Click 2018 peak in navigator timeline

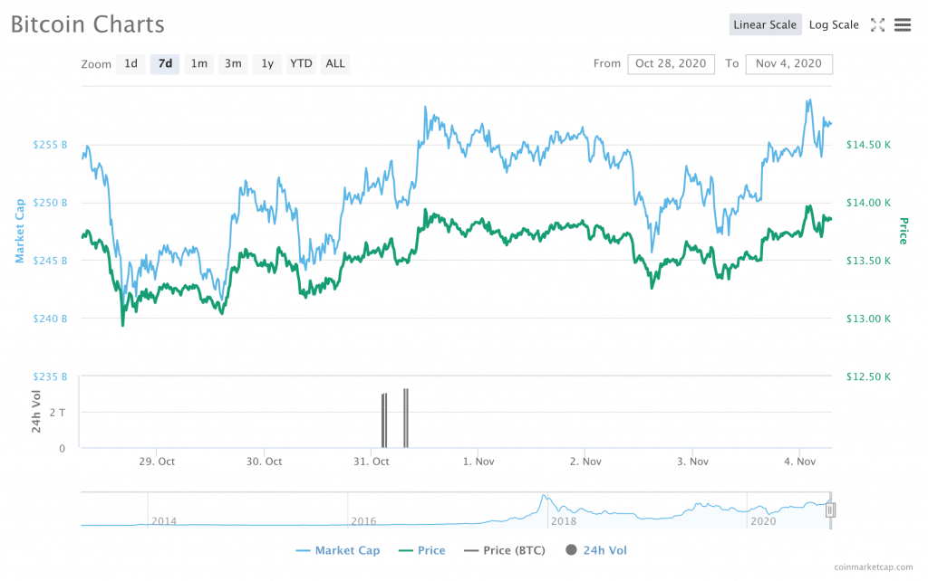[543, 497]
